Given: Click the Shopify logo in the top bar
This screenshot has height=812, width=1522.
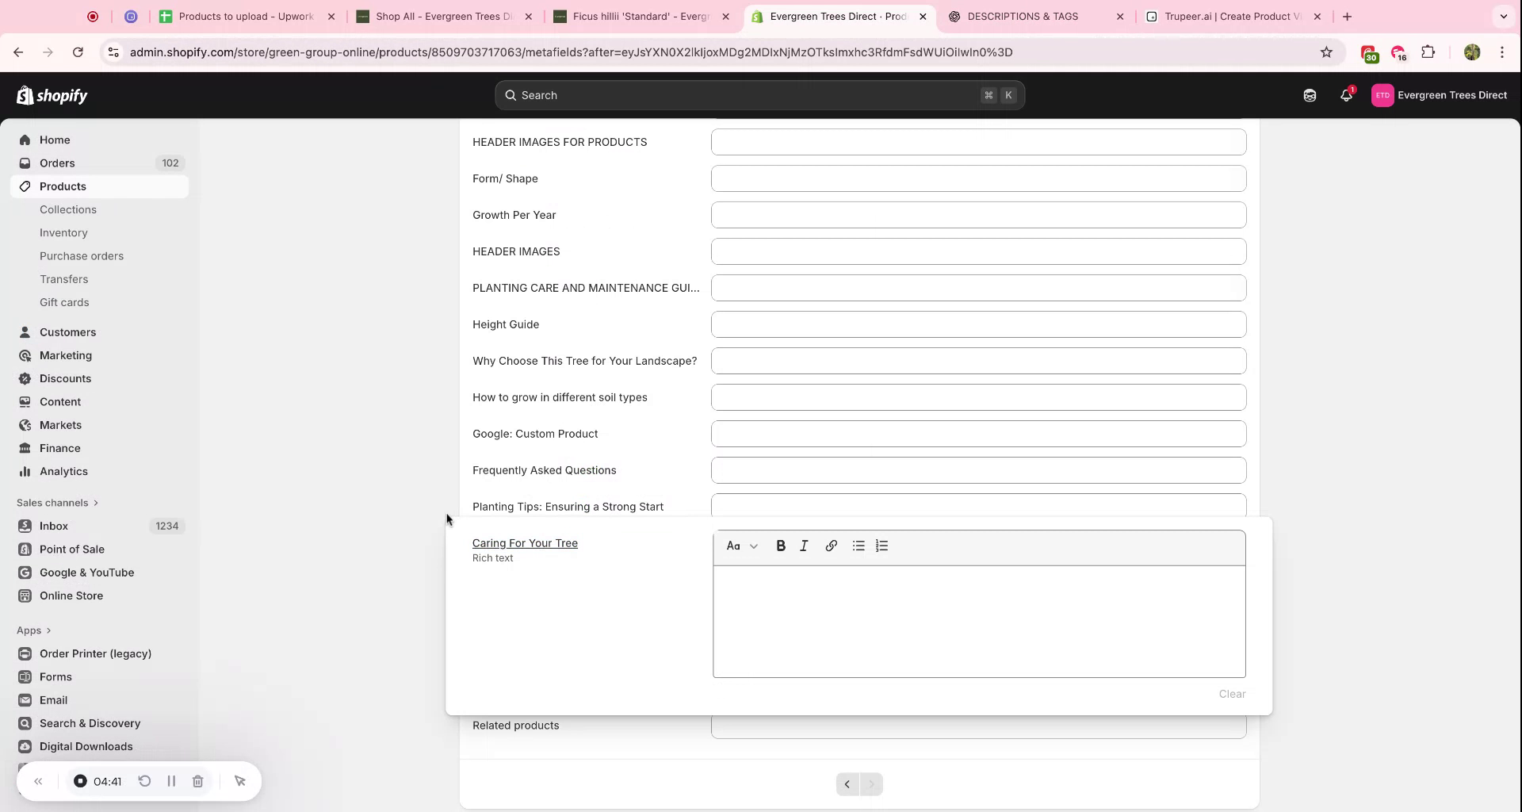Looking at the screenshot, I should click(52, 95).
